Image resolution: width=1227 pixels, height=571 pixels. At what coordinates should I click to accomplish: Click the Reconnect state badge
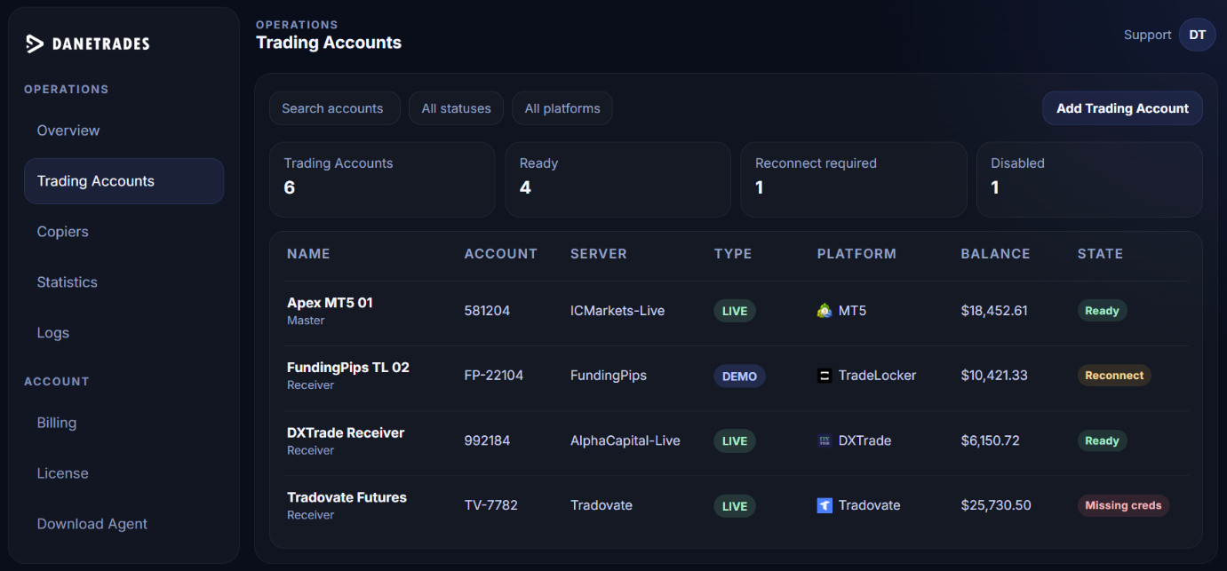pyautogui.click(x=1114, y=376)
